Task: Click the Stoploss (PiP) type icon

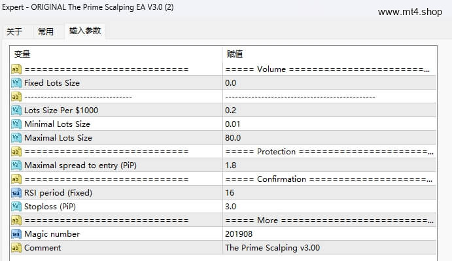Action: click(16, 207)
